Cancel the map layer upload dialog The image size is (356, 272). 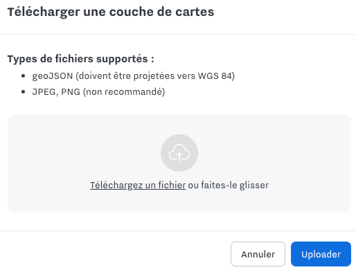[x=258, y=254]
